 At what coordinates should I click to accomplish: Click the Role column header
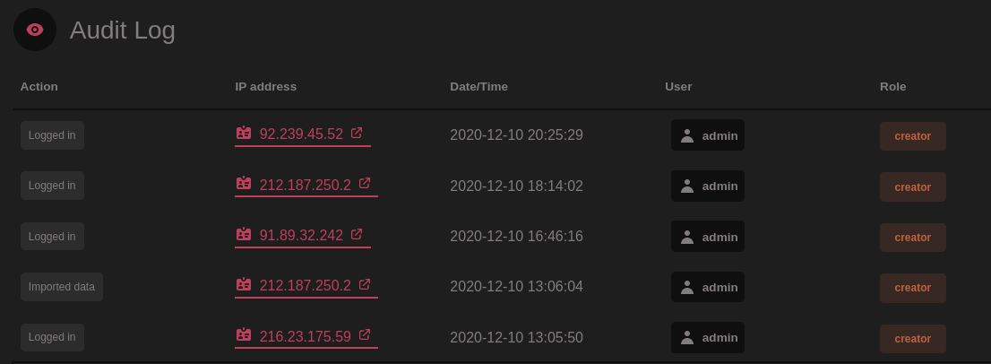click(x=892, y=87)
